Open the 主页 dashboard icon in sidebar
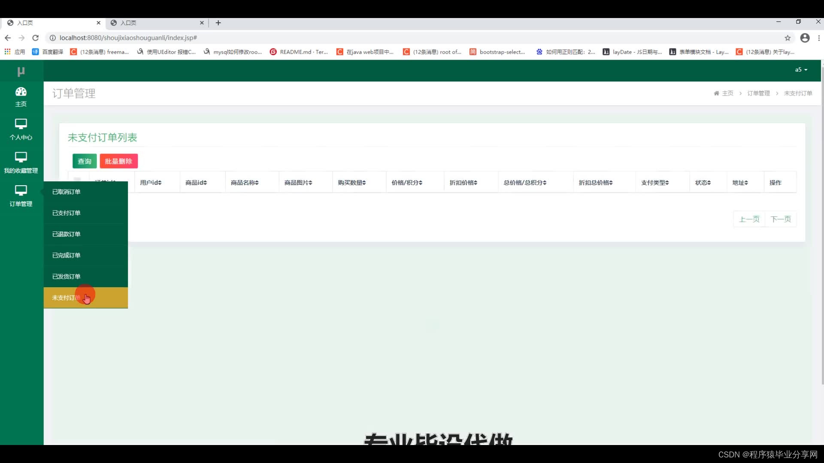The image size is (824, 463). click(21, 92)
